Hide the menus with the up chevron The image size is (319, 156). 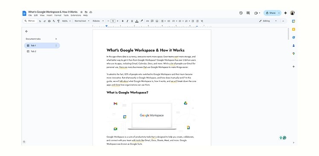pyautogui.click(x=283, y=21)
